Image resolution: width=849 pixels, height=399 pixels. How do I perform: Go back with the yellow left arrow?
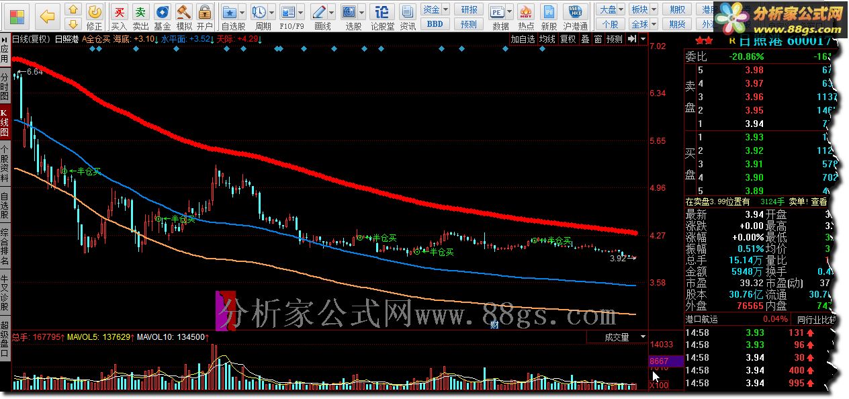(47, 15)
